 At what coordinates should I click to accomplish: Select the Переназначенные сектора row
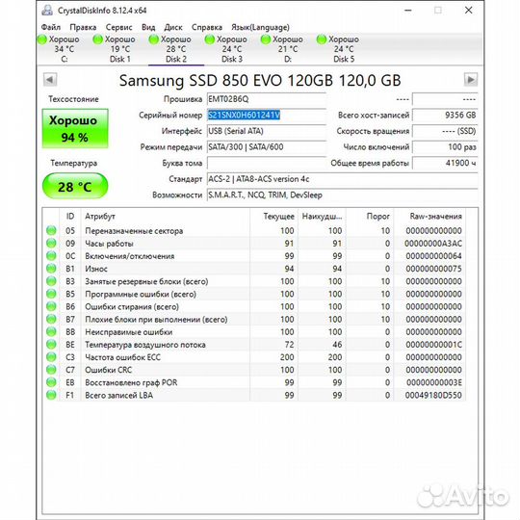point(254,230)
